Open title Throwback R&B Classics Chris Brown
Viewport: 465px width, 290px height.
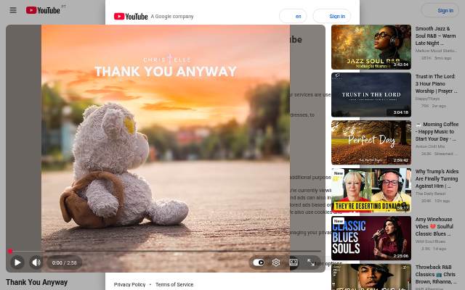(x=436, y=274)
